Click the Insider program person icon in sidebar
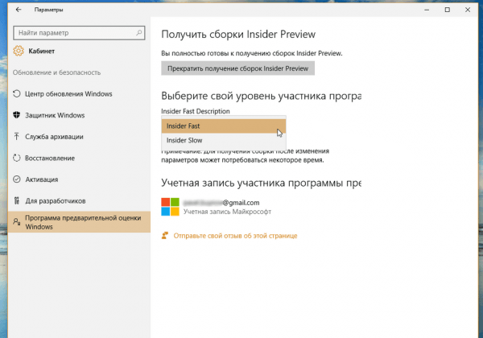Viewport: 483px width, 338px height. [17, 221]
